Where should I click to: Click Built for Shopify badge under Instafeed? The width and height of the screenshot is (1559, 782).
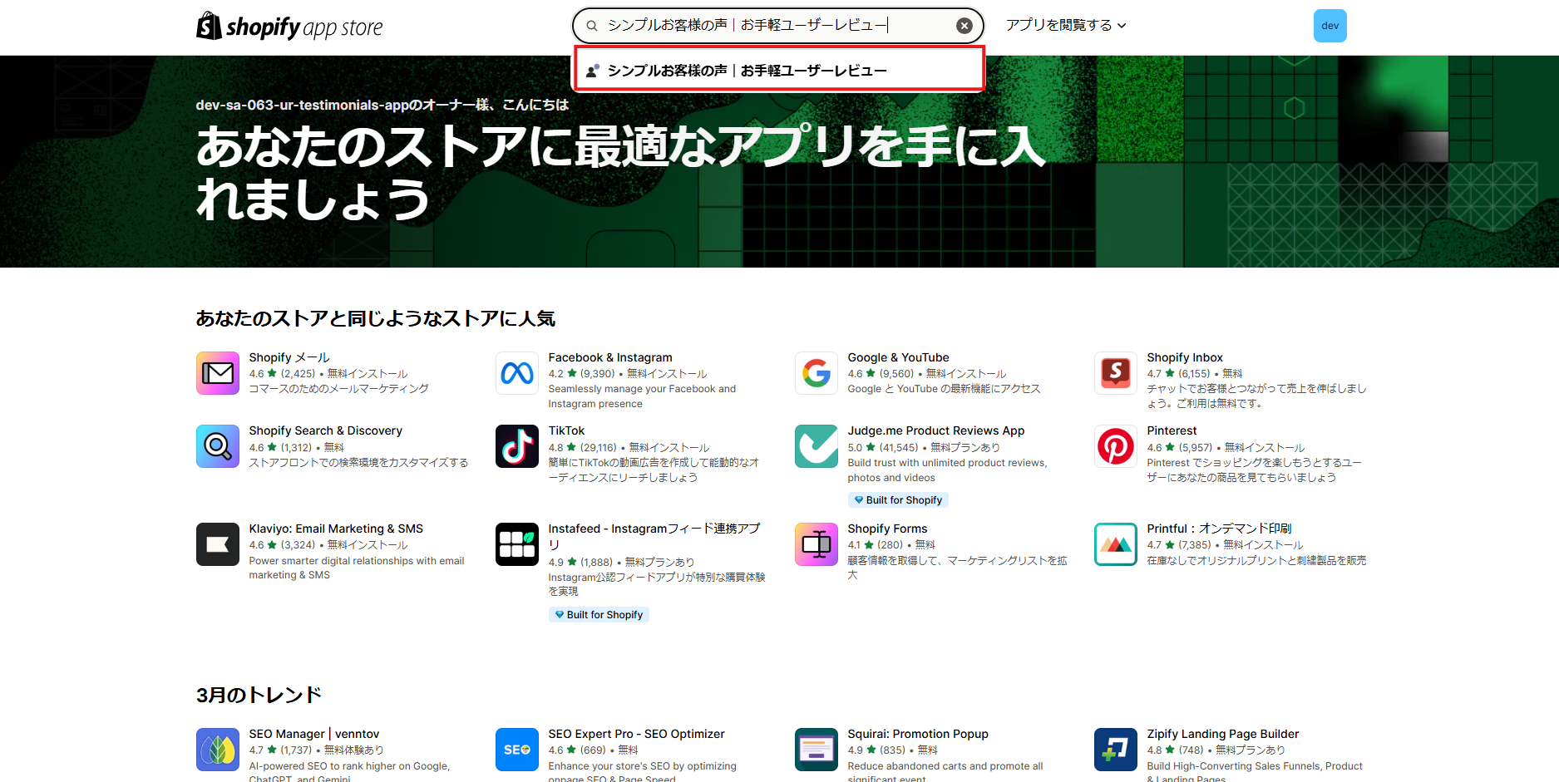(x=599, y=615)
